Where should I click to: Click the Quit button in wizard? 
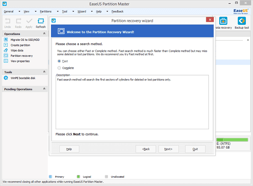tap(195, 149)
